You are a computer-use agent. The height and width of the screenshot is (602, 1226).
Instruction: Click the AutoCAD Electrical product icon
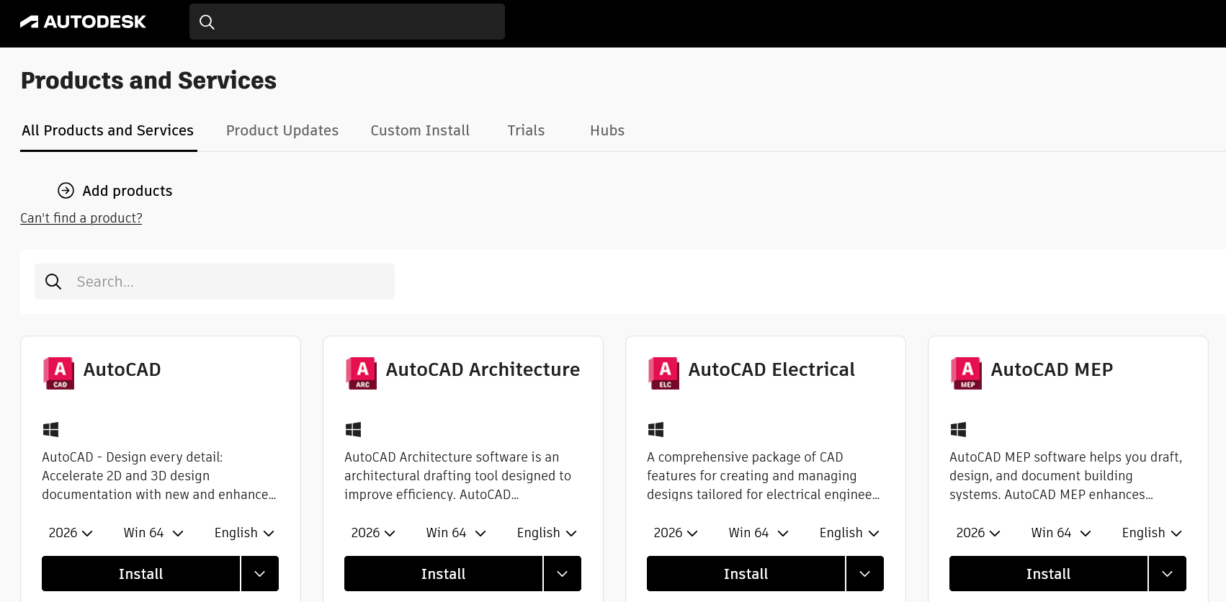point(664,373)
